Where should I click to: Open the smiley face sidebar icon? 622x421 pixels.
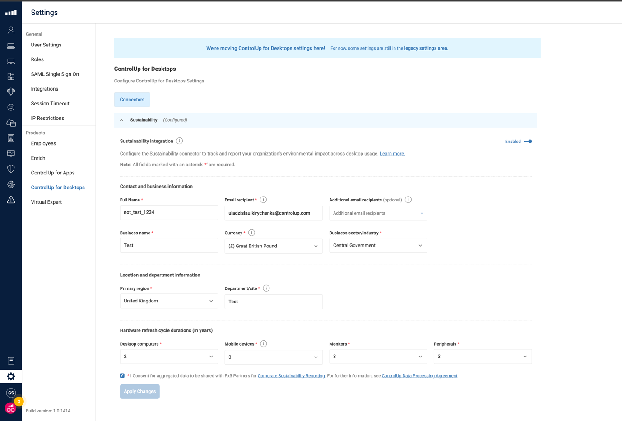(11, 107)
